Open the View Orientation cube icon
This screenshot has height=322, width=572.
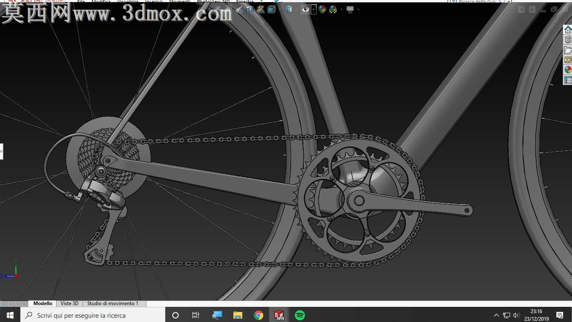(x=271, y=9)
